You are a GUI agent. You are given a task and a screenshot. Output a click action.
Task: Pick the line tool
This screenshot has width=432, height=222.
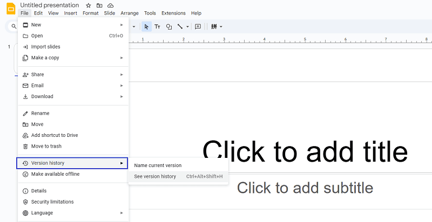pyautogui.click(x=180, y=26)
